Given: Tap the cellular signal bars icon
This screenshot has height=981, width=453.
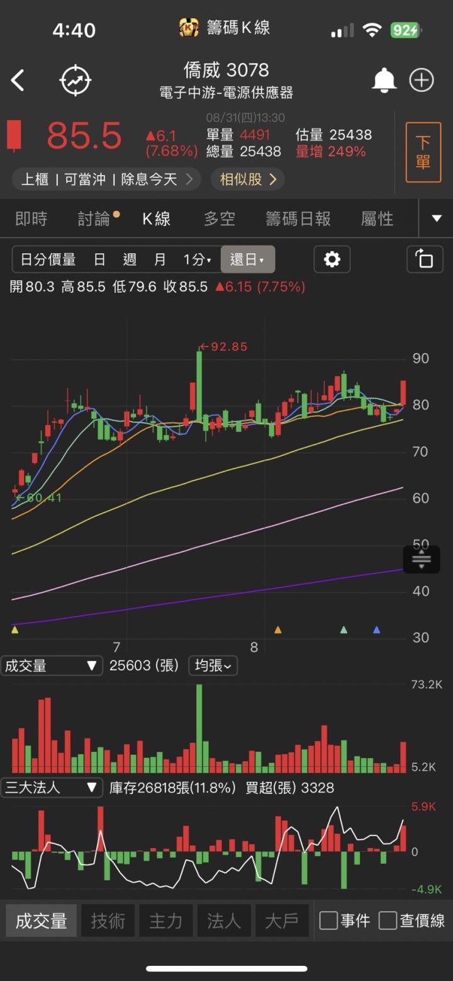Looking at the screenshot, I should 342,31.
